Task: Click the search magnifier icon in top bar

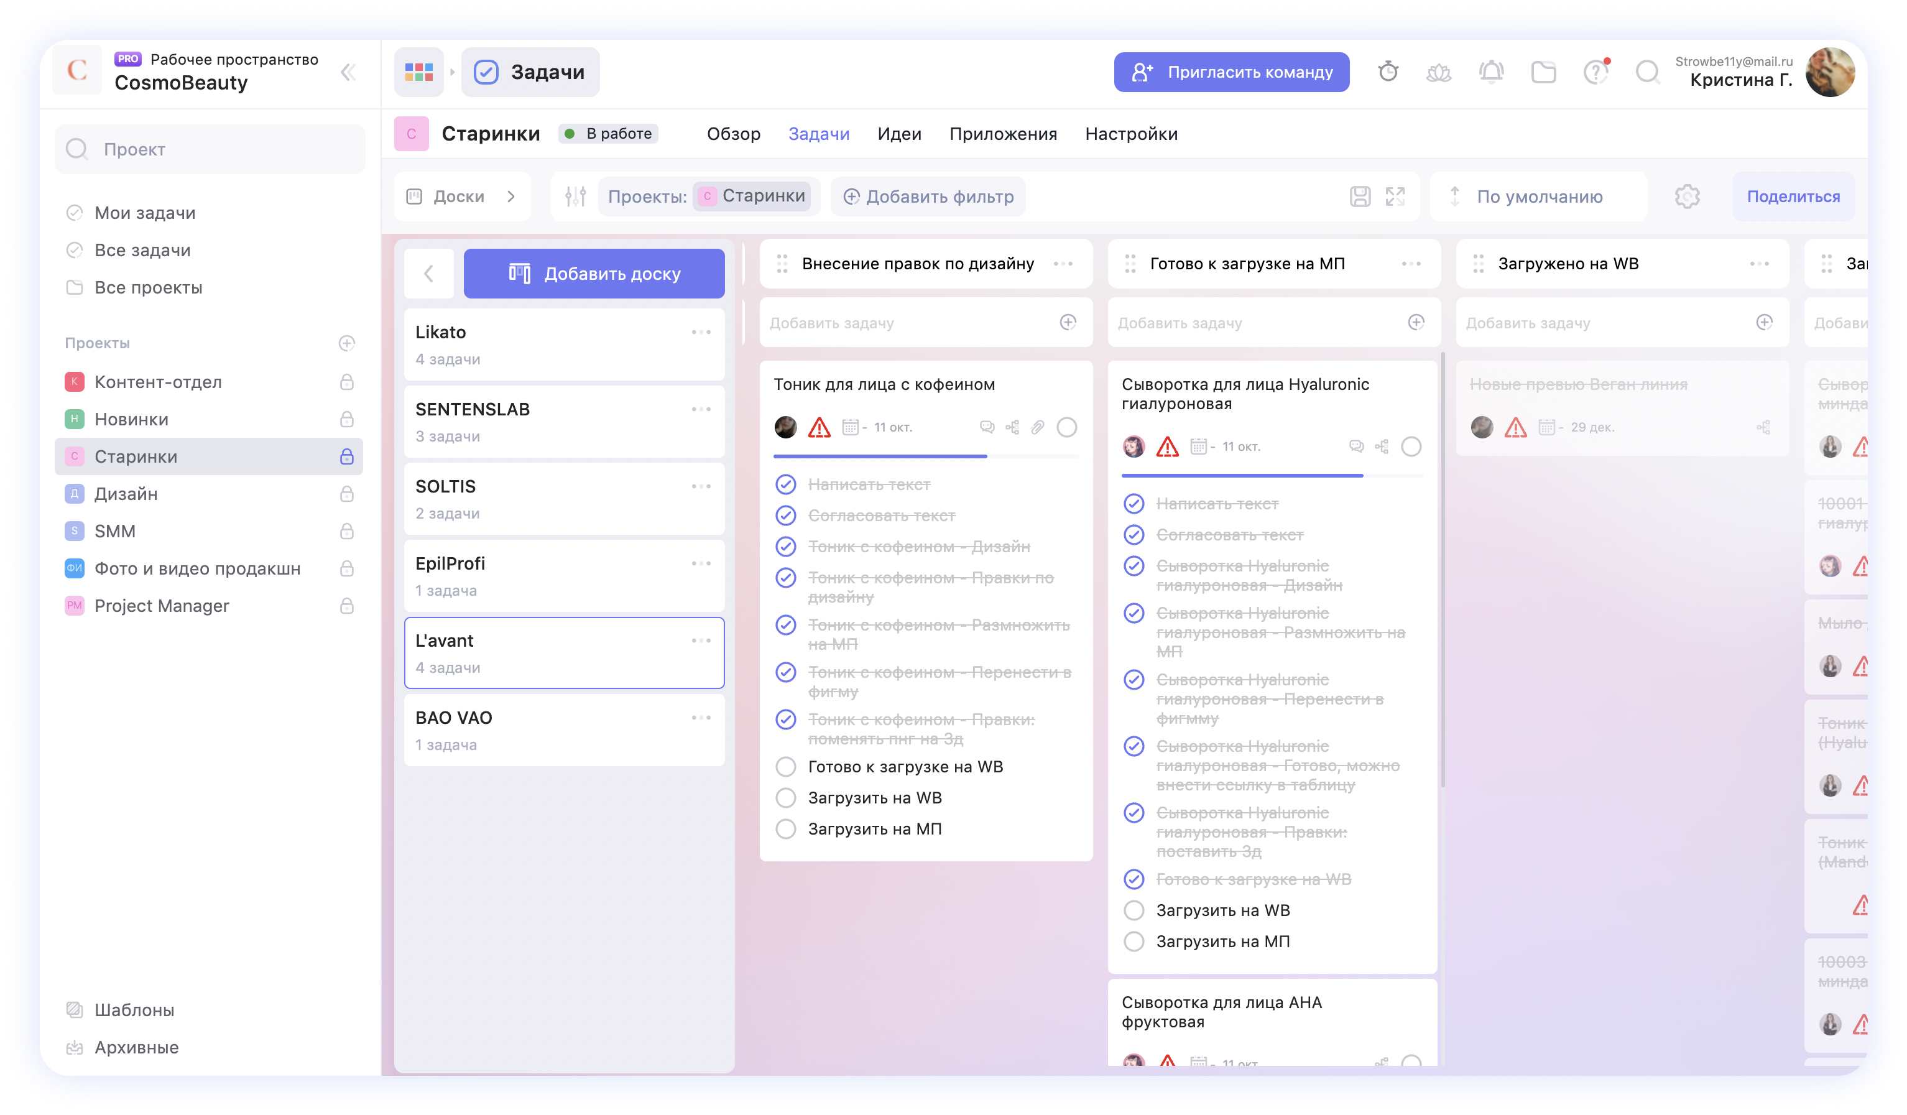Action: [1648, 72]
